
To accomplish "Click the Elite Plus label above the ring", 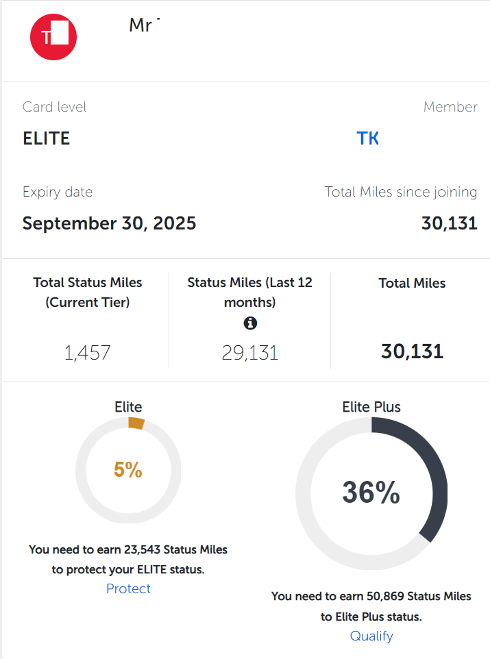I will [371, 407].
